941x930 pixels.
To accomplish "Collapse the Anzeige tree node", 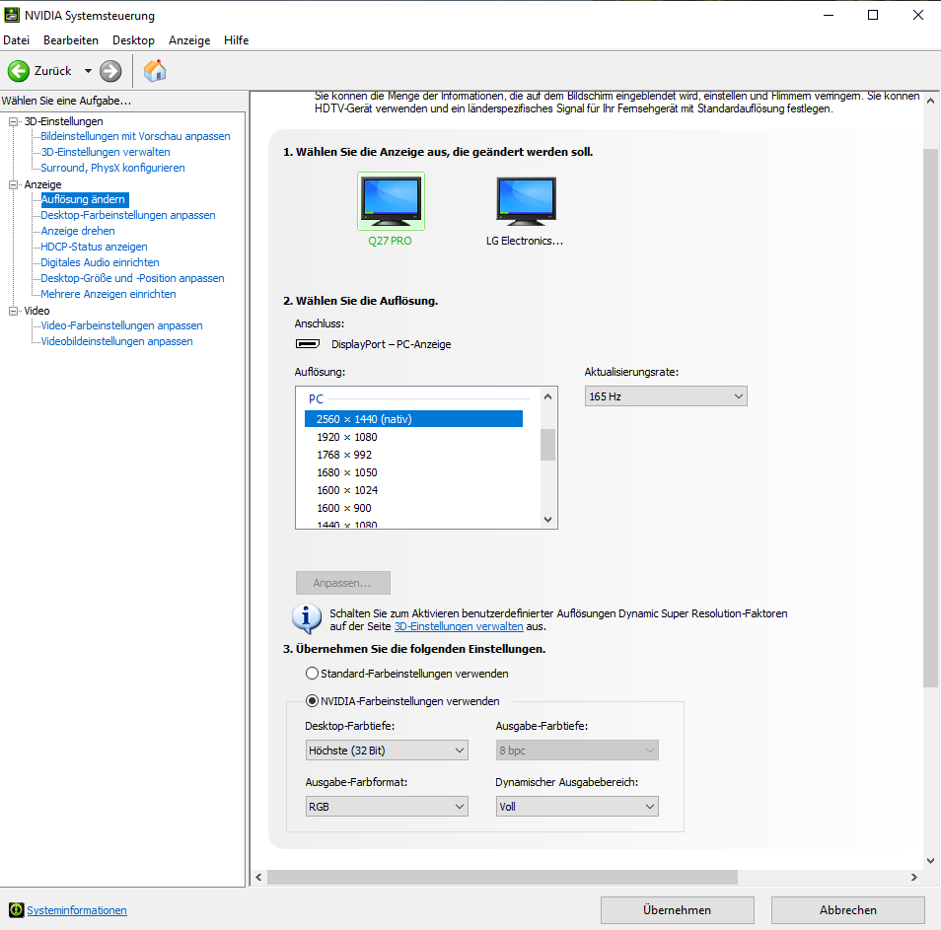I will point(13,184).
